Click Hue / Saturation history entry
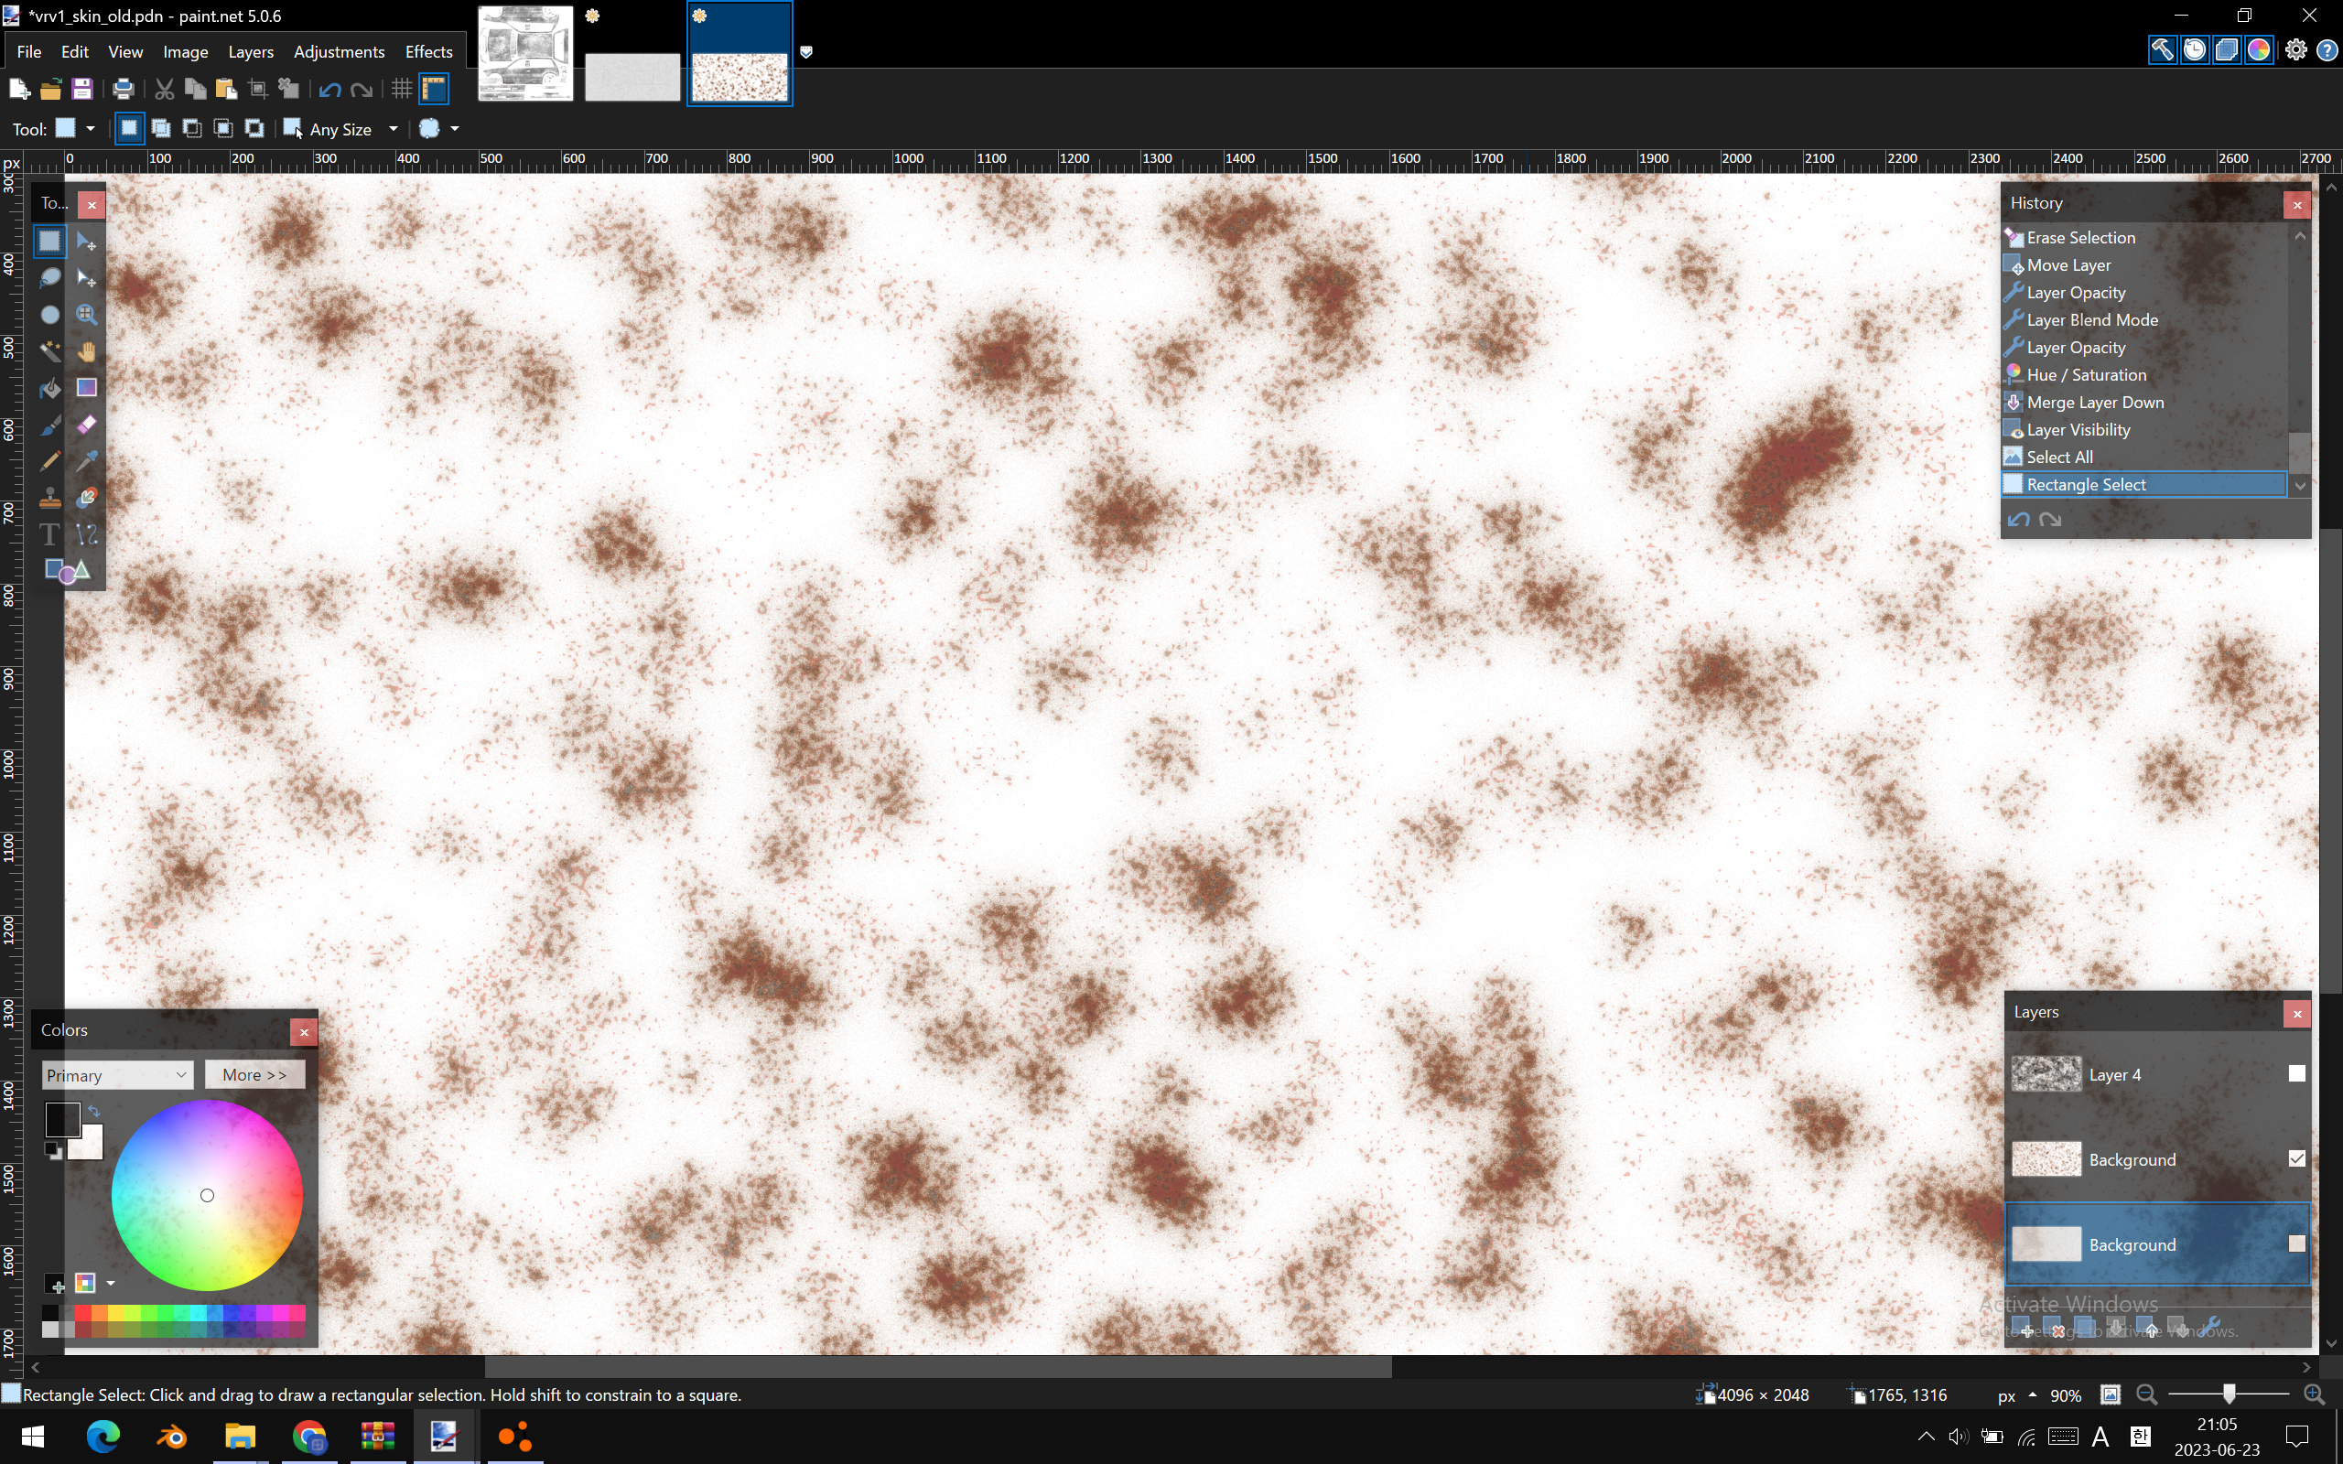Image resolution: width=2343 pixels, height=1464 pixels. (x=2087, y=375)
